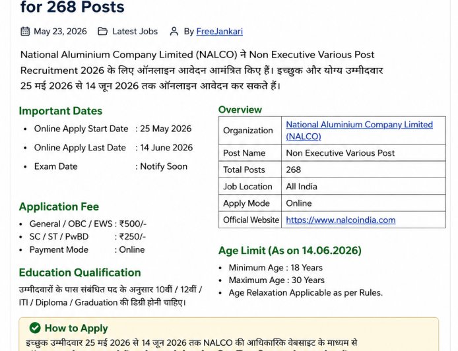The image size is (458, 351).
Task: Click the Online value beside Payment Mode
Action: click(x=132, y=249)
